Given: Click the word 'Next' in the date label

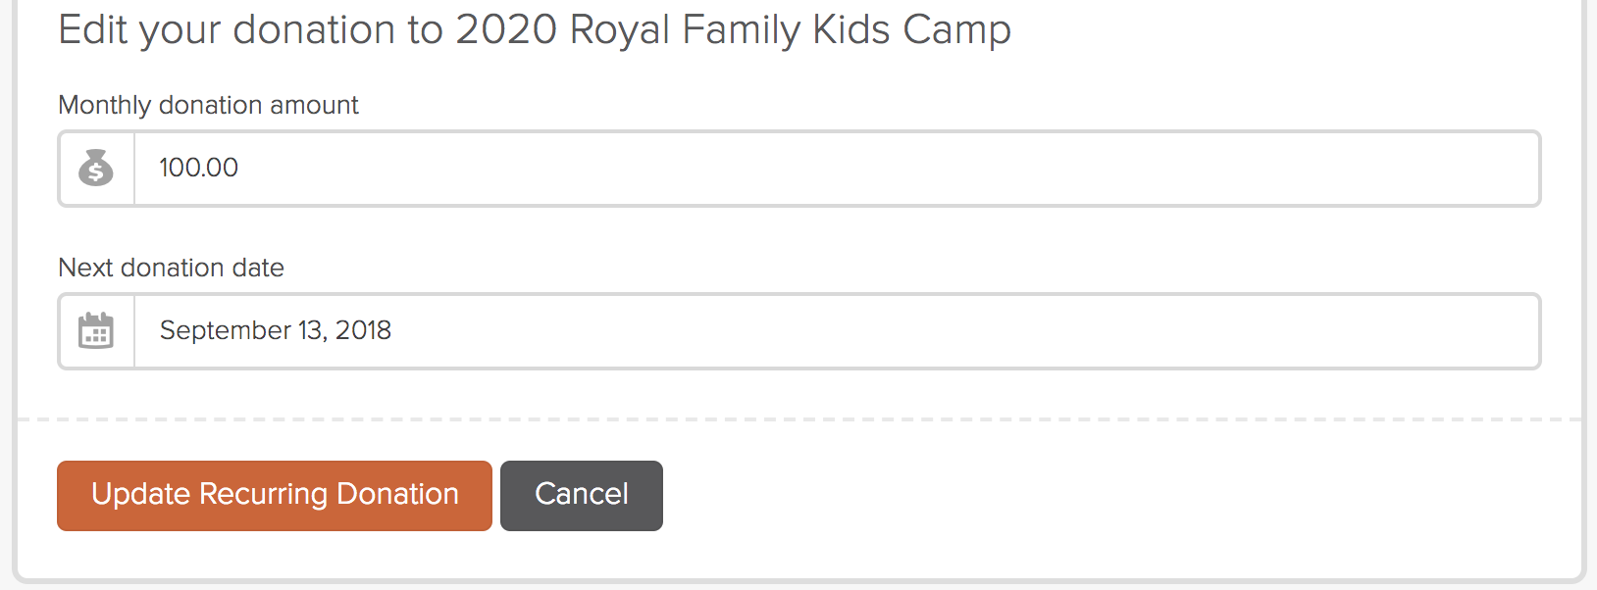Looking at the screenshot, I should click(x=86, y=268).
